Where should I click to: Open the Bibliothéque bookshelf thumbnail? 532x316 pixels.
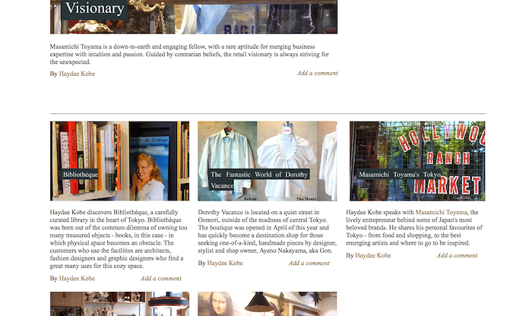119,161
